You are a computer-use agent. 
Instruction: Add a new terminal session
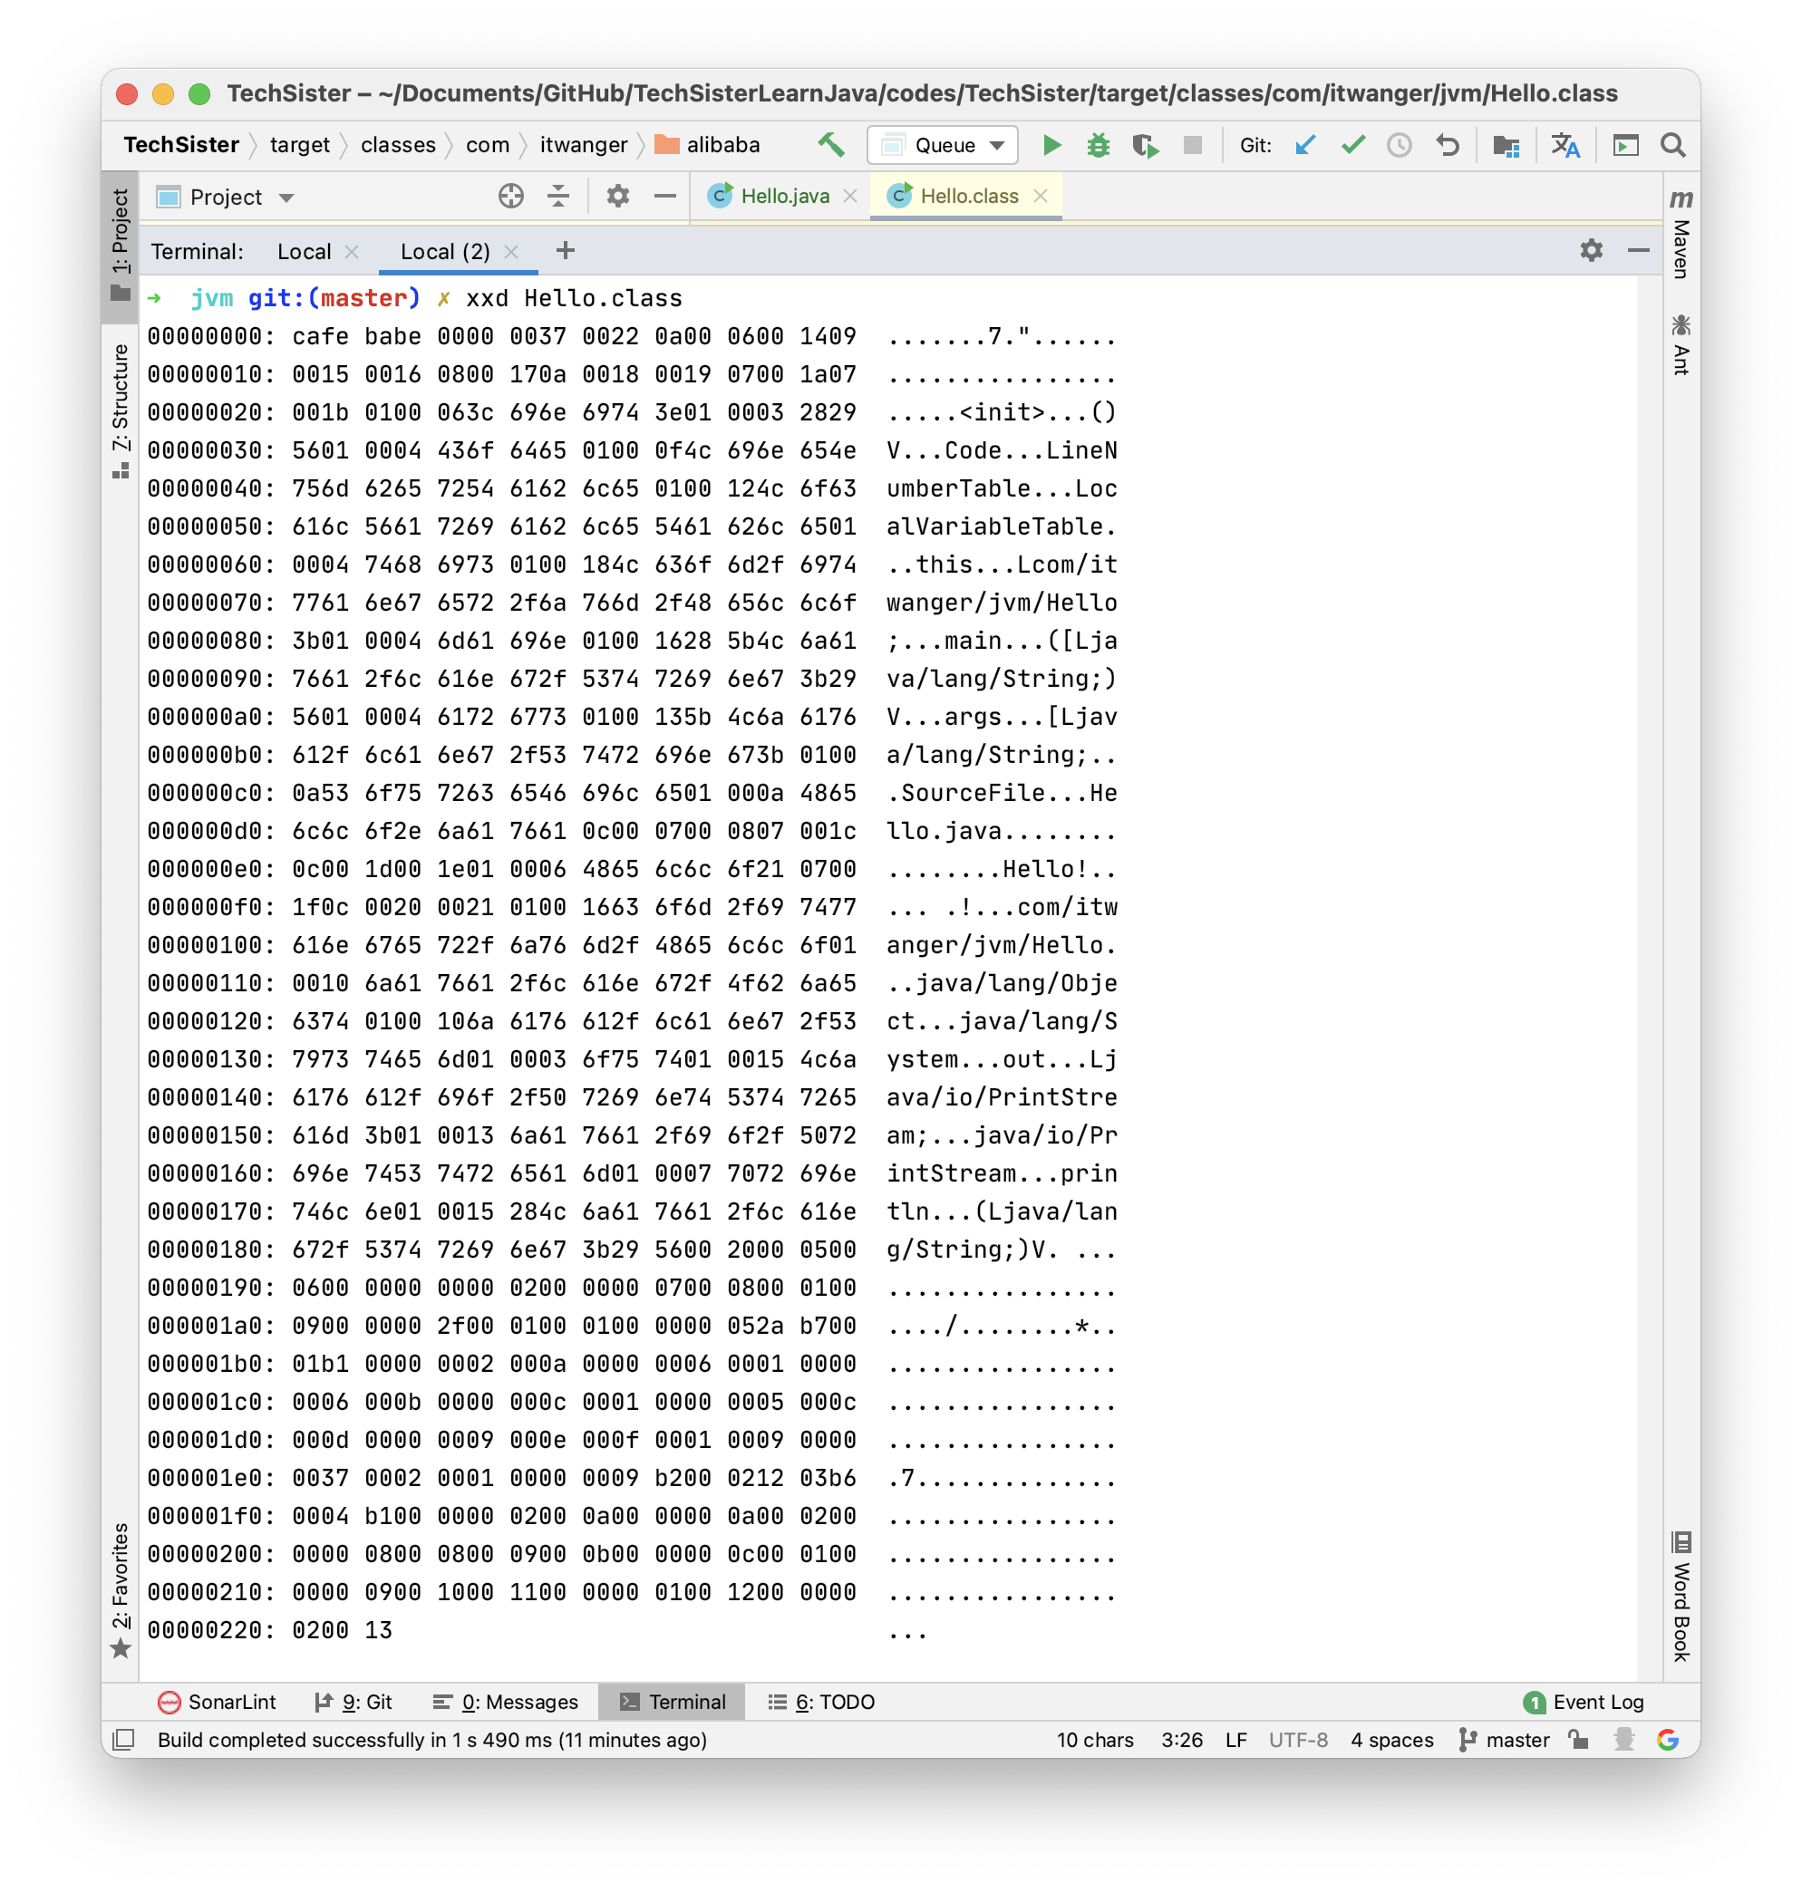click(x=566, y=251)
